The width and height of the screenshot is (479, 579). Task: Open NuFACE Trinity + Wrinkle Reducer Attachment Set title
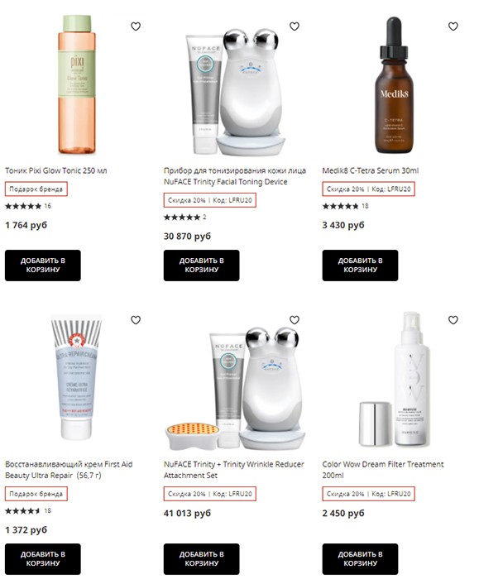pyautogui.click(x=234, y=470)
